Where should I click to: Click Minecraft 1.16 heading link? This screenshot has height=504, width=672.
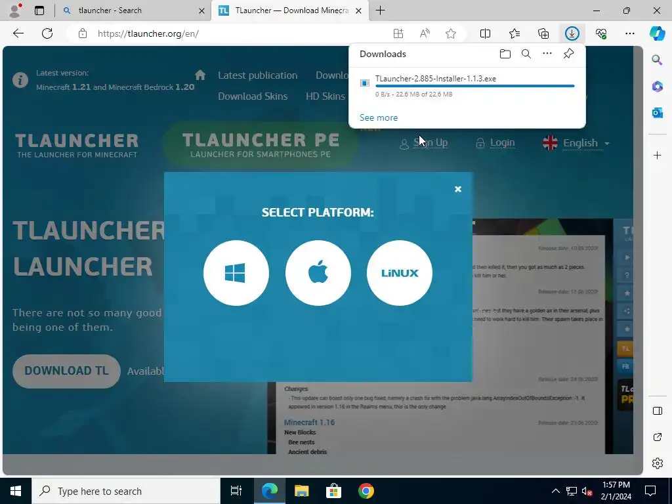[309, 423]
